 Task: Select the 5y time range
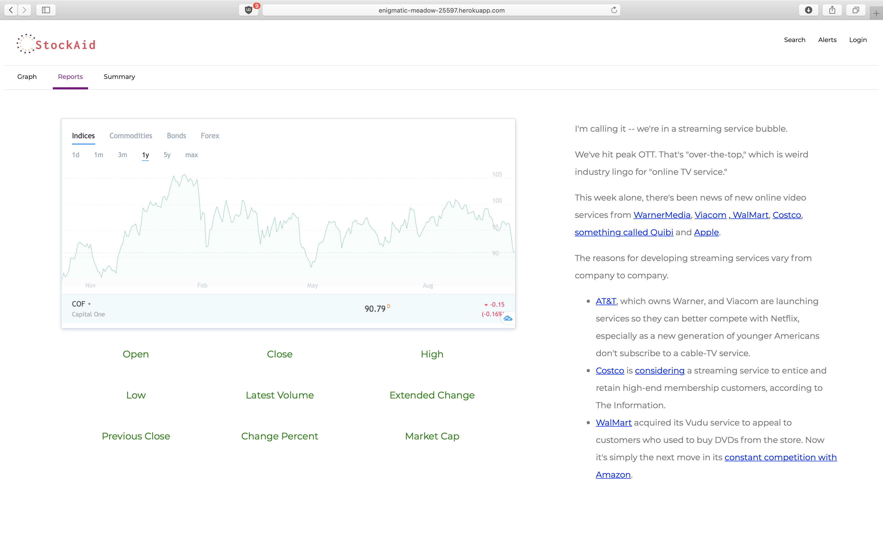click(167, 155)
